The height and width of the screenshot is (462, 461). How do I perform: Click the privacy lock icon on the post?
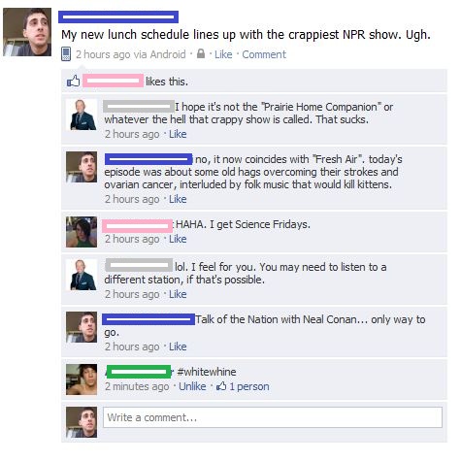click(x=201, y=53)
